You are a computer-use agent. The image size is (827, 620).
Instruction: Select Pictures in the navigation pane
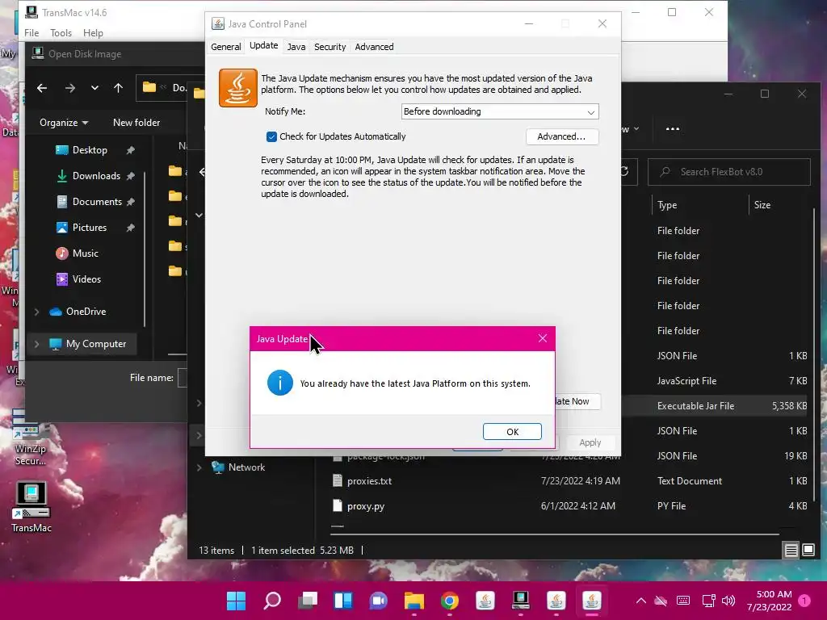pyautogui.click(x=89, y=227)
